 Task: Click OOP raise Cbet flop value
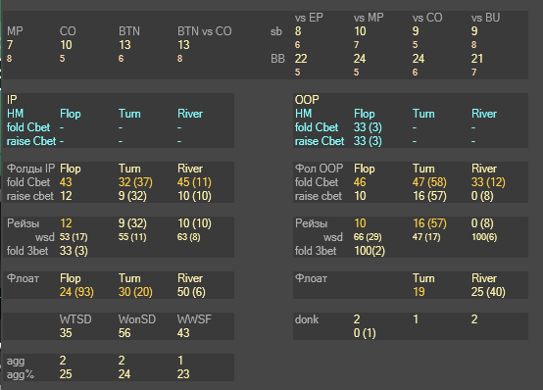pos(368,141)
